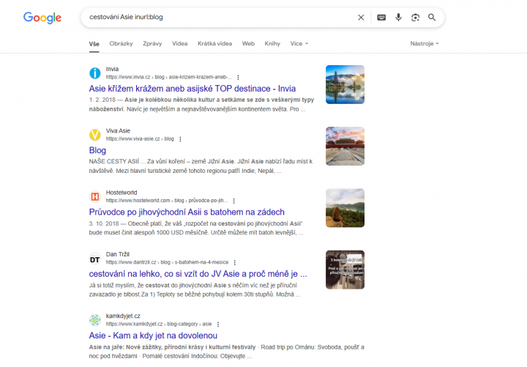Clear the search query with X icon
This screenshot has height=367, width=527.
click(x=361, y=18)
